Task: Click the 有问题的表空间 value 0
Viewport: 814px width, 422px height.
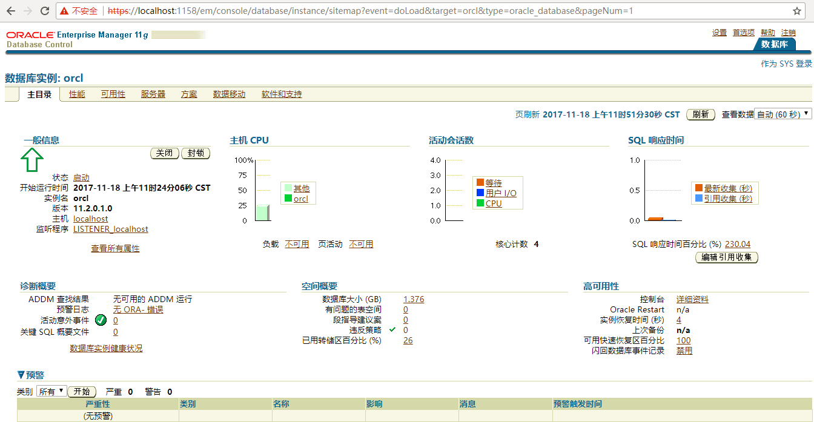Action: pos(406,309)
